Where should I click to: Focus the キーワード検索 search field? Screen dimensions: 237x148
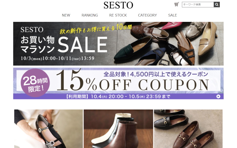click(x=198, y=4)
